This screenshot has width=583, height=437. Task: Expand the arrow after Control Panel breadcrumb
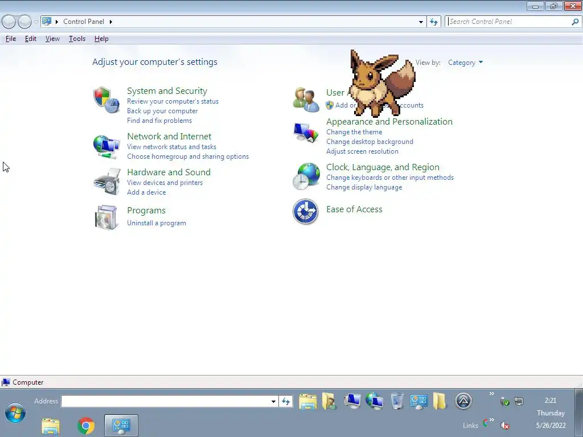[111, 22]
